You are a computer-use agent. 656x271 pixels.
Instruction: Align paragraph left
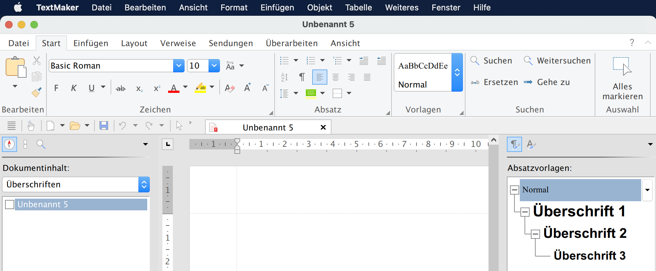[x=320, y=77]
